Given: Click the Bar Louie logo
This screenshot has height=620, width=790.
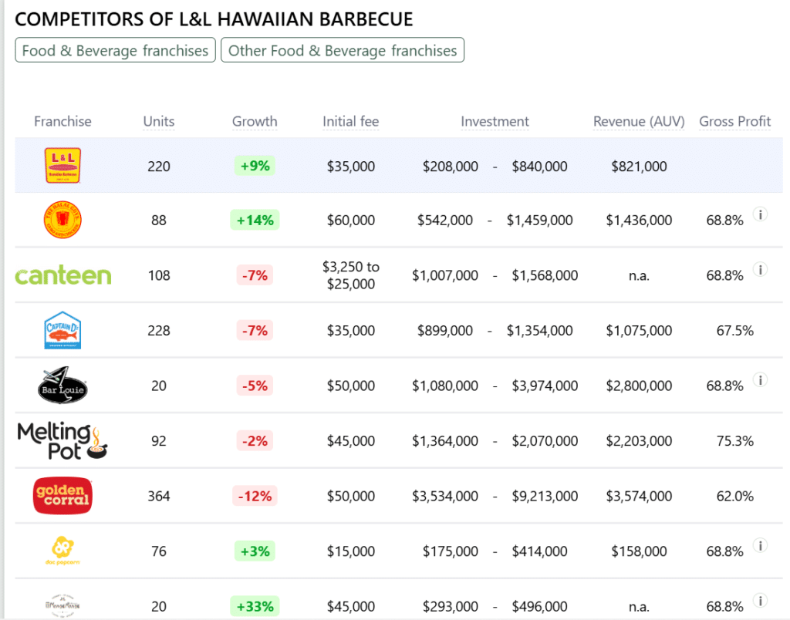Looking at the screenshot, I should [62, 386].
